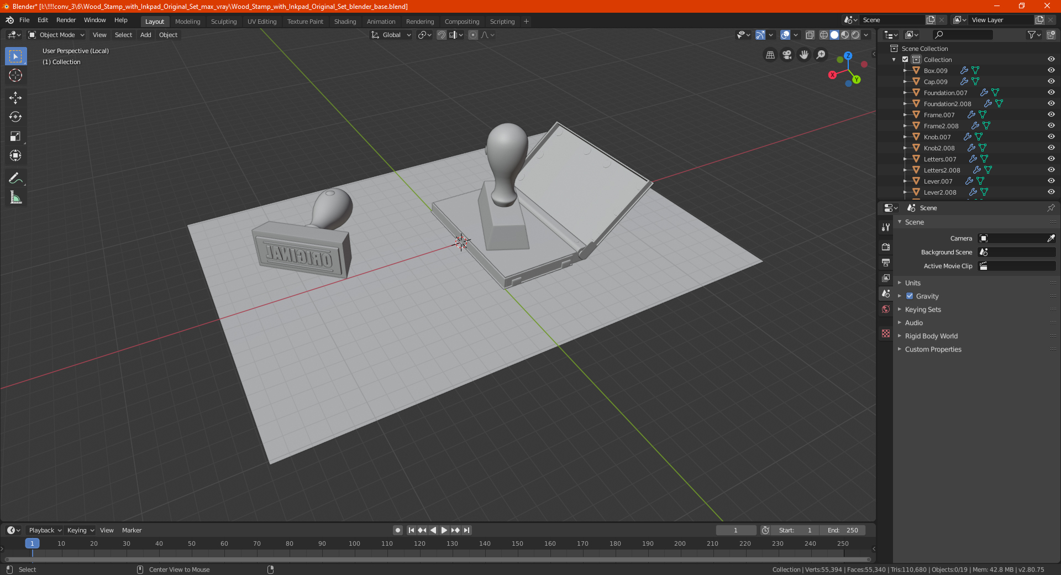Open the Keying dropdown in timeline
This screenshot has width=1061, height=575.
click(x=80, y=530)
